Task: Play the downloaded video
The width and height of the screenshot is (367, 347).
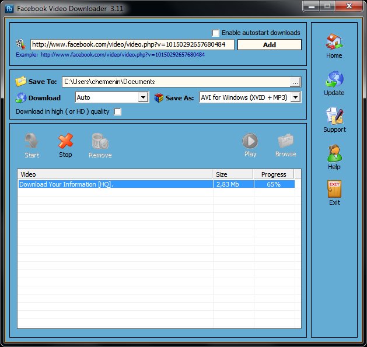Action: pos(250,145)
